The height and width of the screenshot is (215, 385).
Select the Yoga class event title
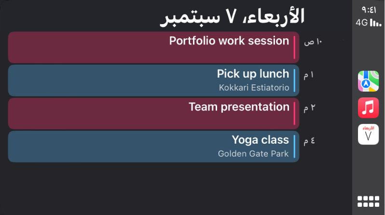(x=260, y=140)
